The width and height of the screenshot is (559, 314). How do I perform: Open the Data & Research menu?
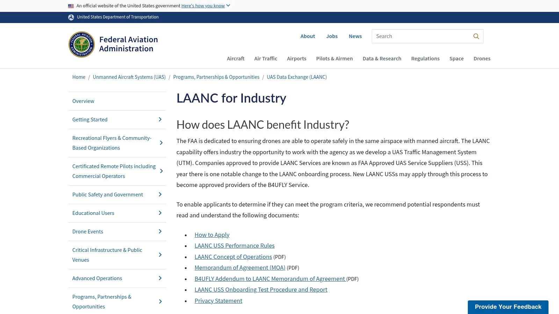[x=382, y=59]
